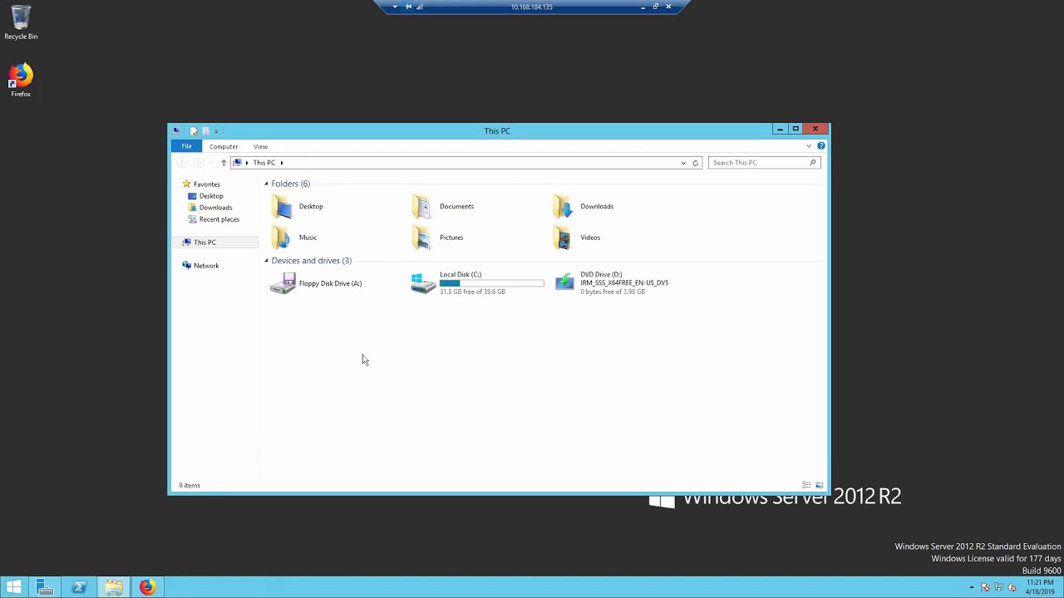The image size is (1064, 598).
Task: Select Floppy Disk Drive (A:)
Action: pyautogui.click(x=316, y=283)
